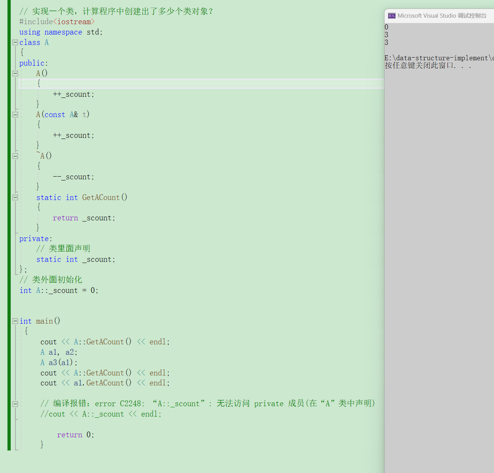This screenshot has width=494, height=473.
Task: Click the 'cout << a1.GetACount() << endl;' line
Action: point(105,383)
